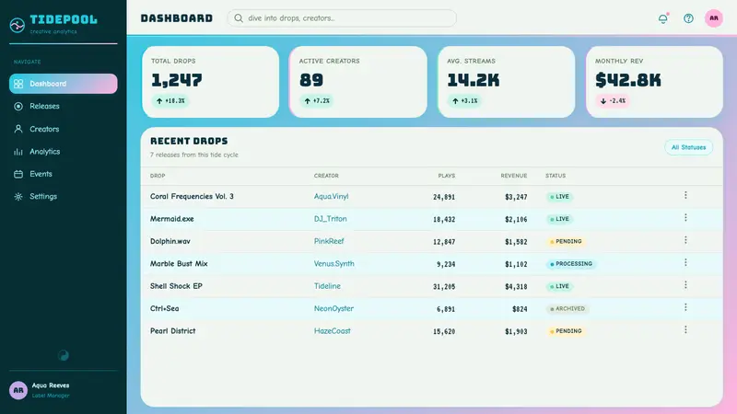Click the Ctrl+Sea drop name
This screenshot has height=414, width=737.
164,308
